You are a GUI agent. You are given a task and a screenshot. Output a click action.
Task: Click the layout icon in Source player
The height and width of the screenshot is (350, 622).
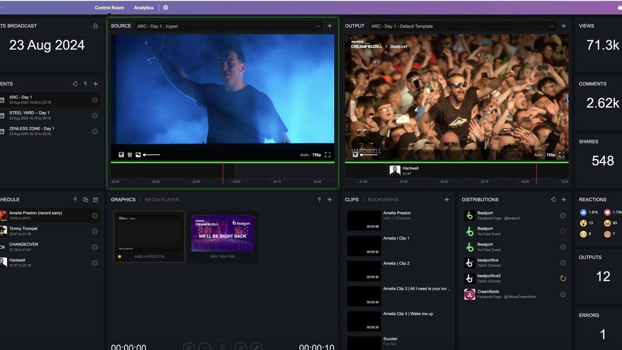tap(121, 155)
